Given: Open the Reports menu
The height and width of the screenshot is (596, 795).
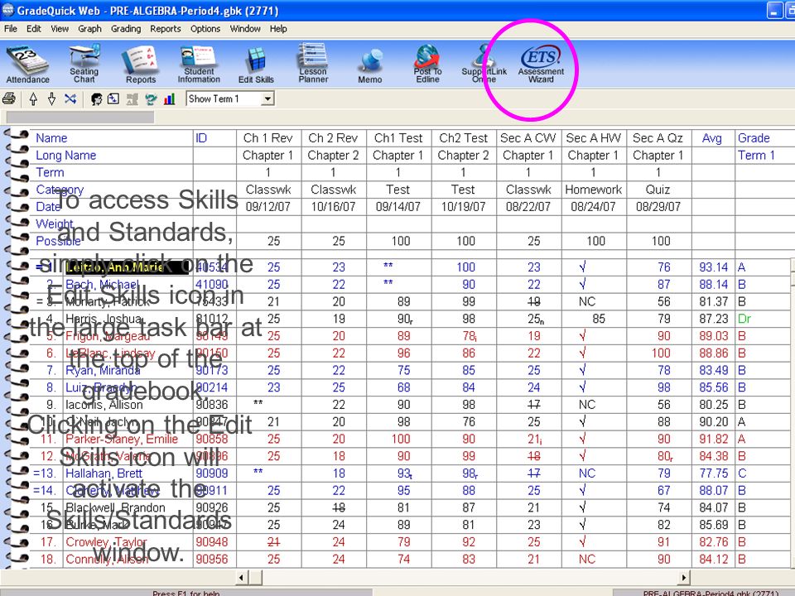Looking at the screenshot, I should [166, 29].
